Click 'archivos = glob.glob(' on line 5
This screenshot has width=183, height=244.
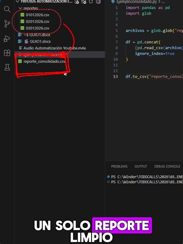click(150, 30)
